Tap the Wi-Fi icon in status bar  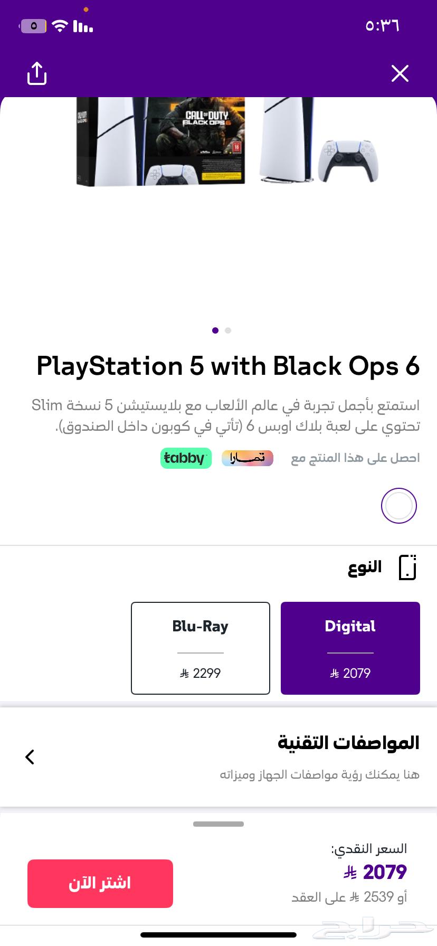pos(60,25)
